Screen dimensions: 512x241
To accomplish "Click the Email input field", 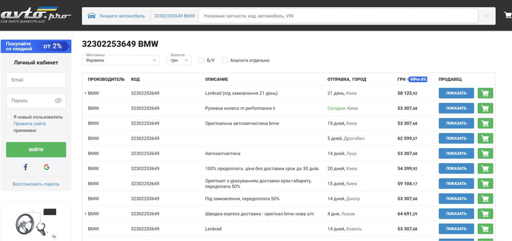I will [x=36, y=80].
